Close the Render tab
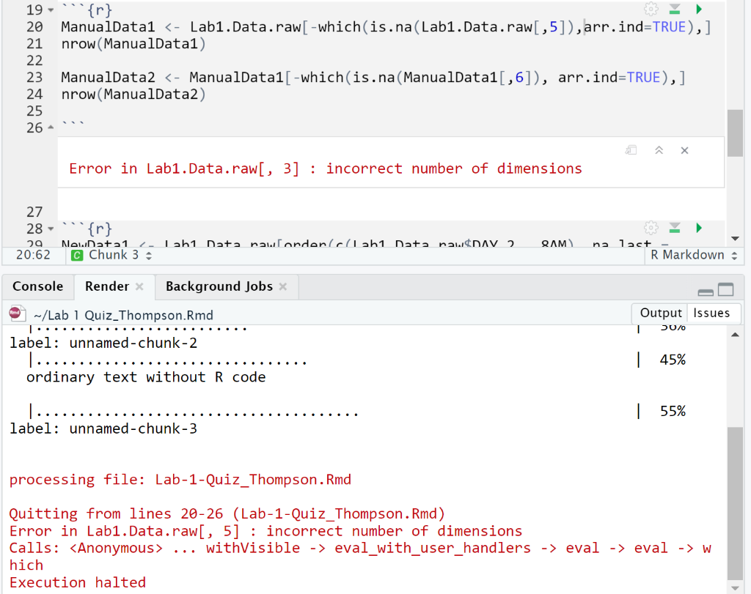The image size is (751, 594). pyautogui.click(x=139, y=286)
